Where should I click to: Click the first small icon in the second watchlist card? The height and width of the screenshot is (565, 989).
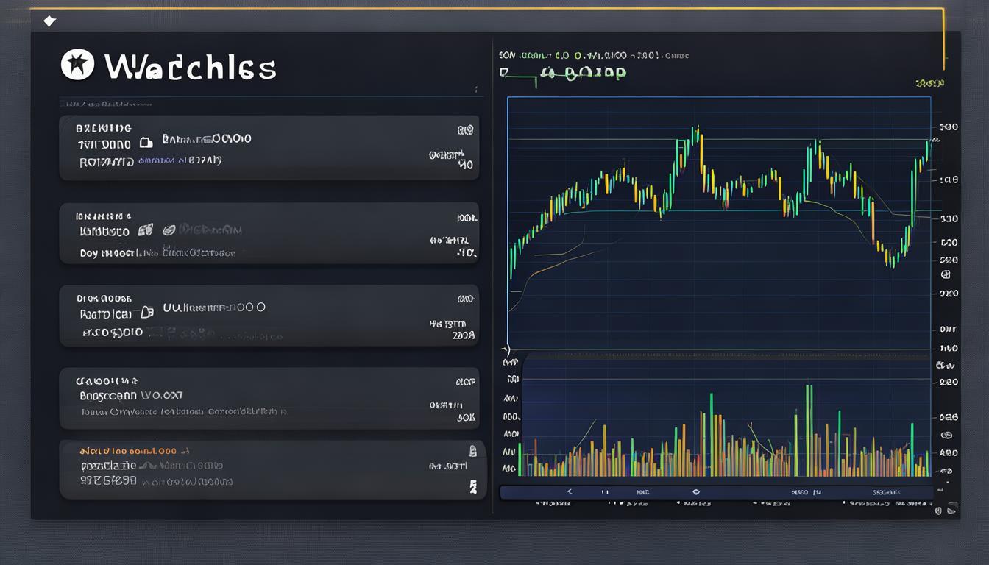(x=146, y=230)
